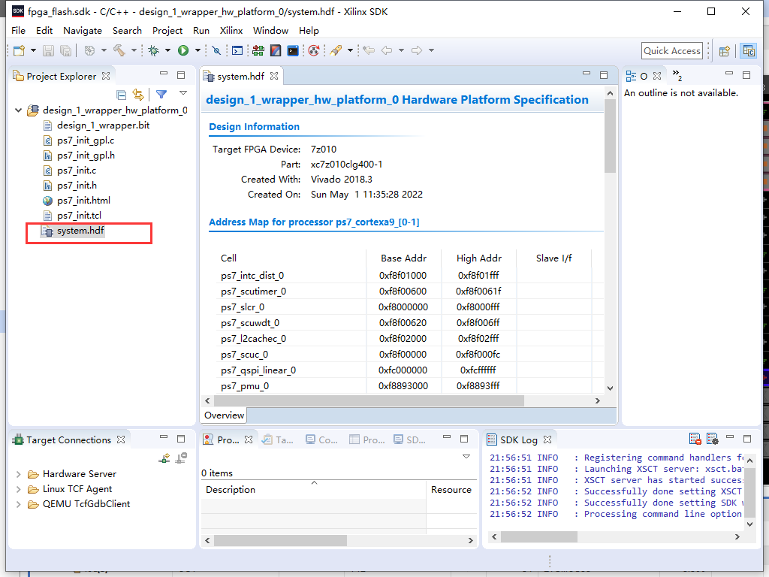Select system.hdf in Project Explorer
769x577 pixels.
[x=80, y=231]
